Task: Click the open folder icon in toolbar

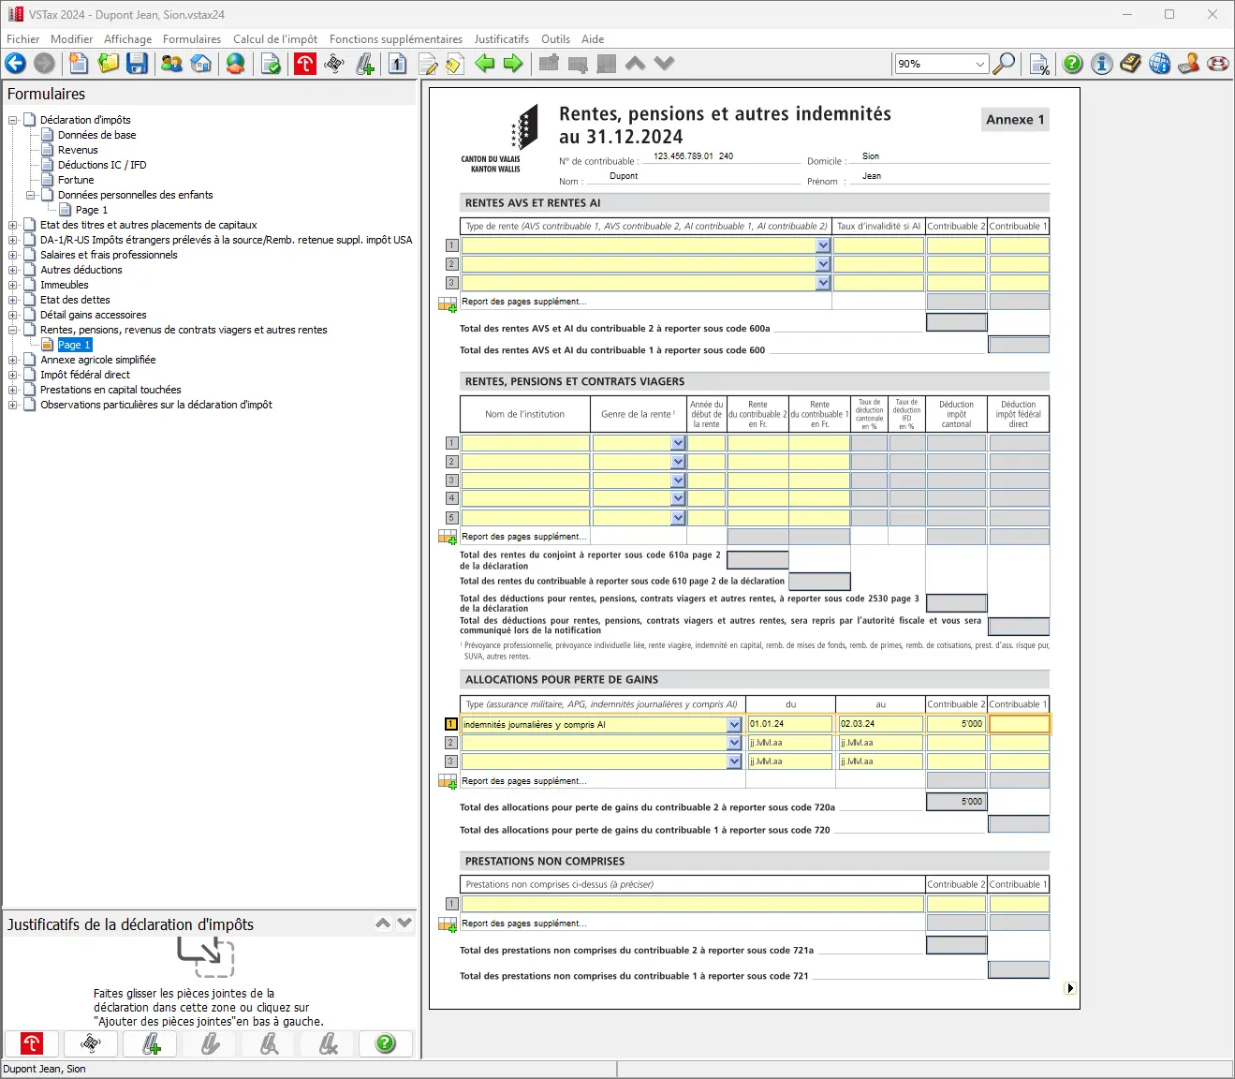Action: click(109, 64)
